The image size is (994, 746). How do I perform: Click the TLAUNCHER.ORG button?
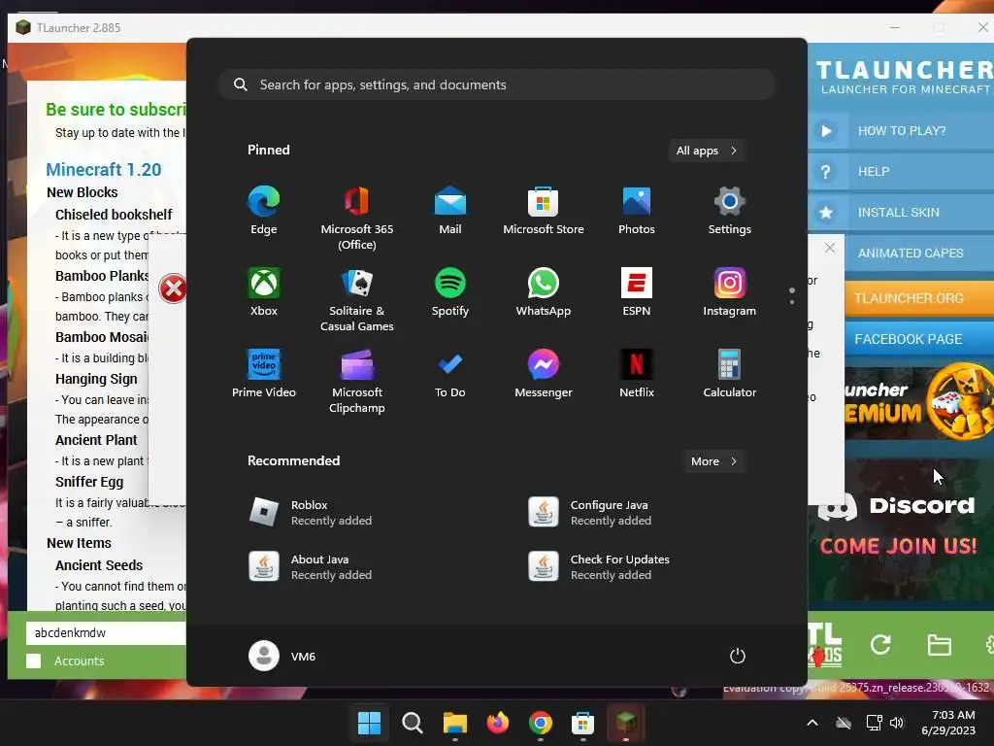click(919, 298)
